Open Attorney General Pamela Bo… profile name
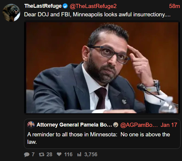This screenshot has height=161, width=182. click(74, 125)
